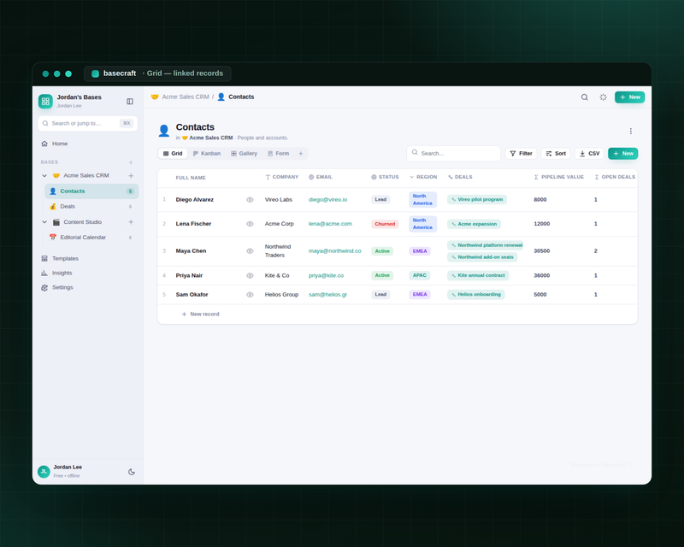Open the Pipeline Value column header
Viewport: 684px width, 547px height.
click(x=559, y=177)
